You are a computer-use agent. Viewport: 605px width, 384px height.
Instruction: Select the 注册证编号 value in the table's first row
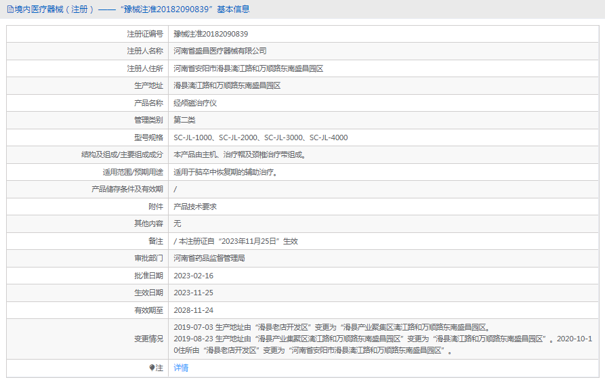tap(211, 34)
